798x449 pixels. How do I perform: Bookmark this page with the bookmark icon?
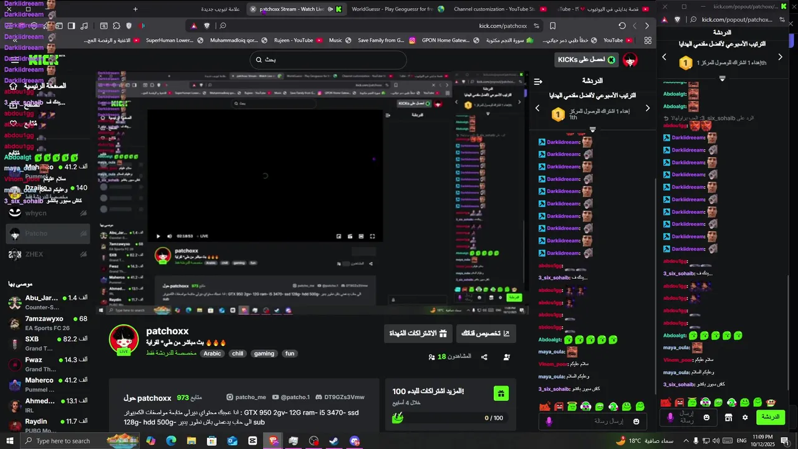553,26
